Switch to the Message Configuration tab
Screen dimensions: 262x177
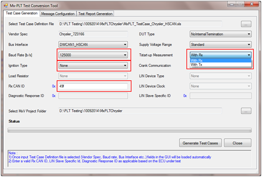point(58,14)
